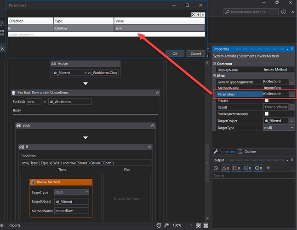Image resolution: width=297 pixels, height=230 pixels.
Task: Collapse the Common properties section
Action: 214,64
